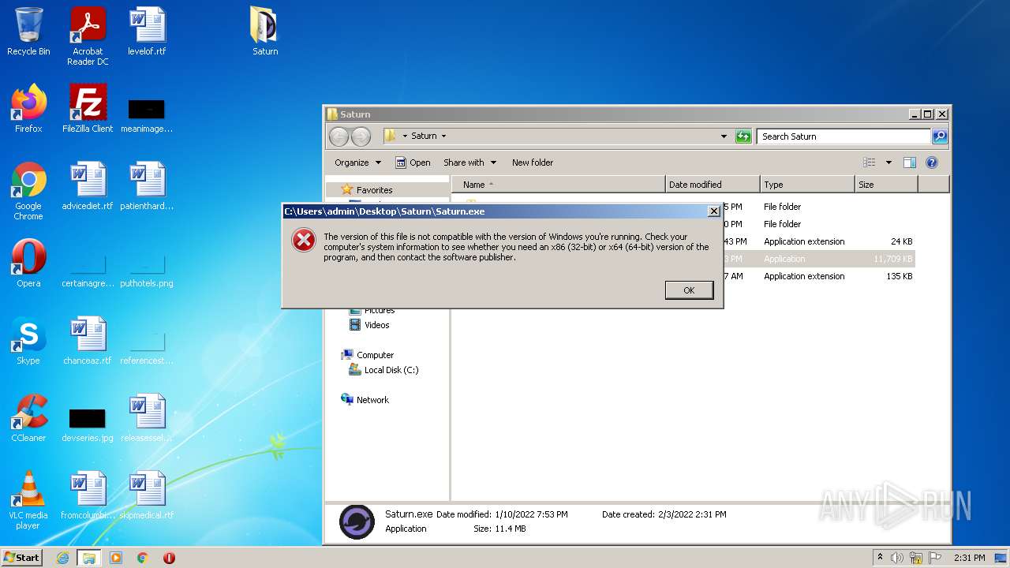Select the skipmedical.rtf document
The image size is (1010, 568).
click(x=147, y=495)
